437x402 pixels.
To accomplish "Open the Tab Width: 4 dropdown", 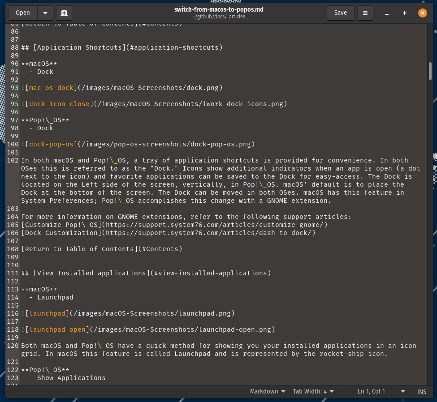I will pyautogui.click(x=313, y=391).
